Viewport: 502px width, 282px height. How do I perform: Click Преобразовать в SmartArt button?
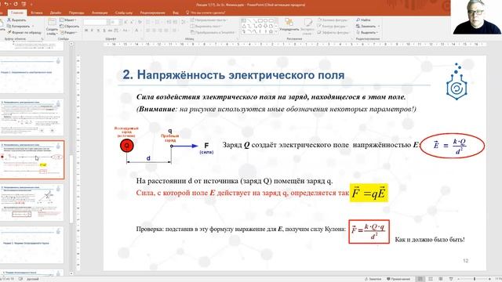point(213,32)
